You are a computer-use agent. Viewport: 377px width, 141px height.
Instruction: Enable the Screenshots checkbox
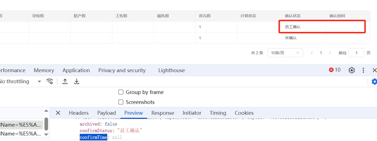pos(121,102)
